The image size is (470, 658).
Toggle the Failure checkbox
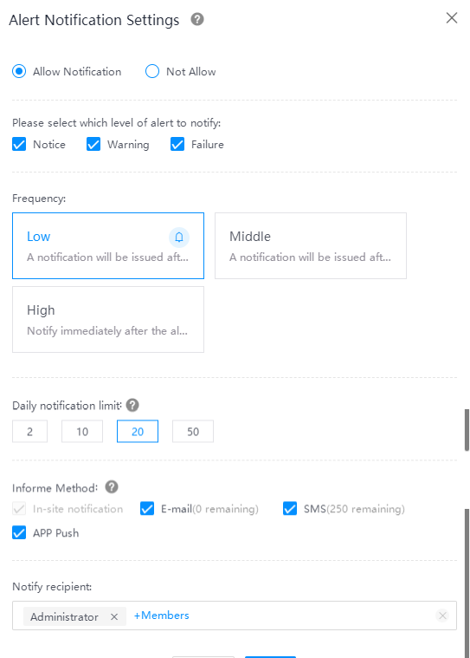[177, 145]
